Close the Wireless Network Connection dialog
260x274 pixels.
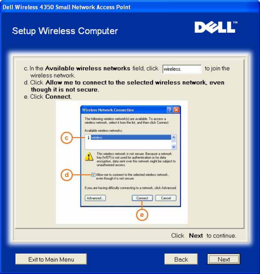click(x=177, y=110)
